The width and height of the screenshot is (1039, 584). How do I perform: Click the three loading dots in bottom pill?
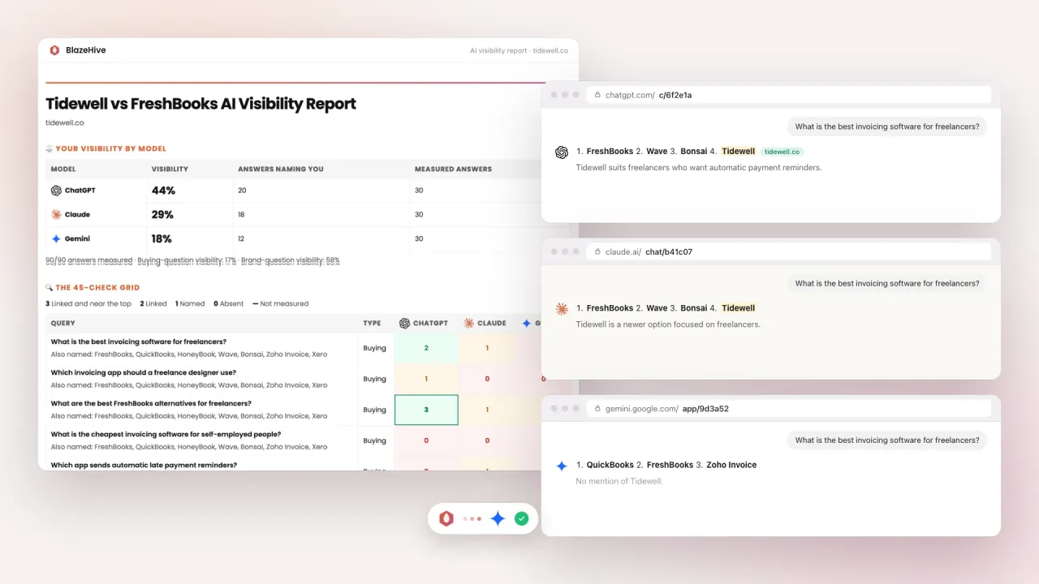472,519
